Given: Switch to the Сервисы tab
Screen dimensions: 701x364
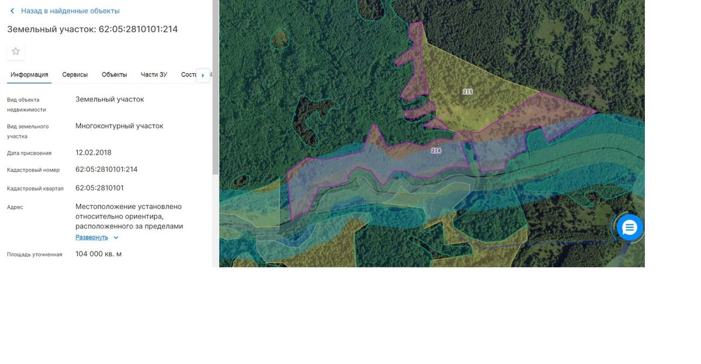Looking at the screenshot, I should 75,75.
